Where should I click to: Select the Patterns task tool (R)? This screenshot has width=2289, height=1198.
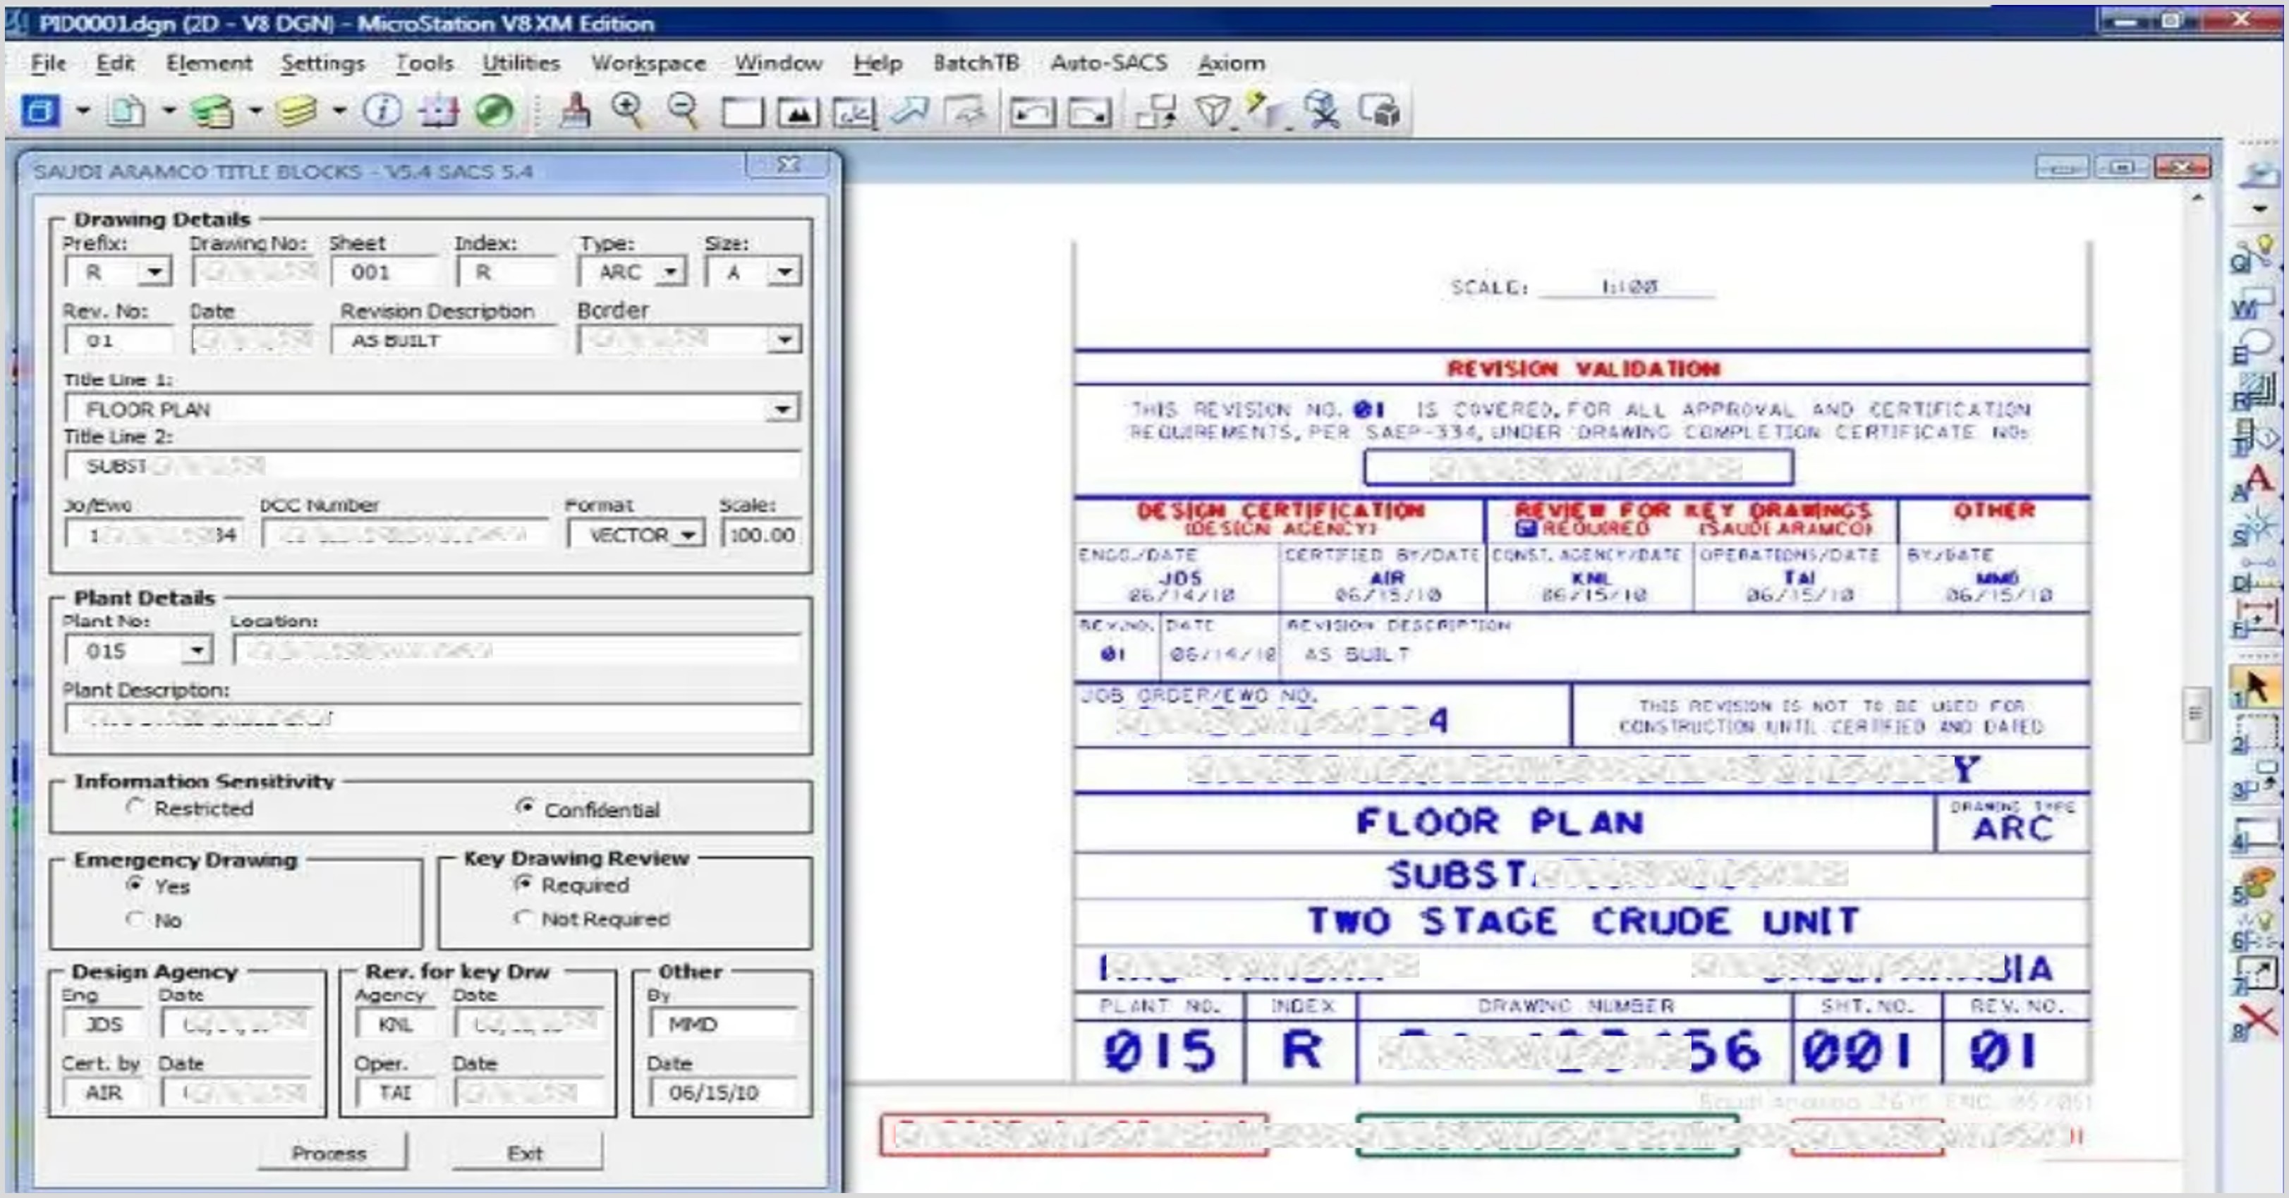[2255, 391]
